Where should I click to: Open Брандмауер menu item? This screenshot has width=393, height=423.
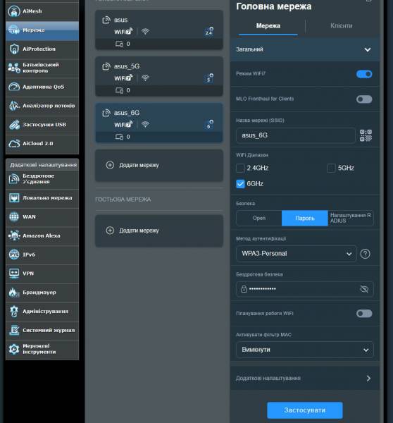[42, 293]
